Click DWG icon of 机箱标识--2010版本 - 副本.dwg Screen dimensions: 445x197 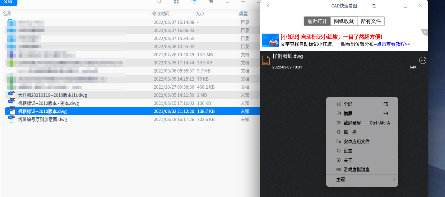coord(12,103)
